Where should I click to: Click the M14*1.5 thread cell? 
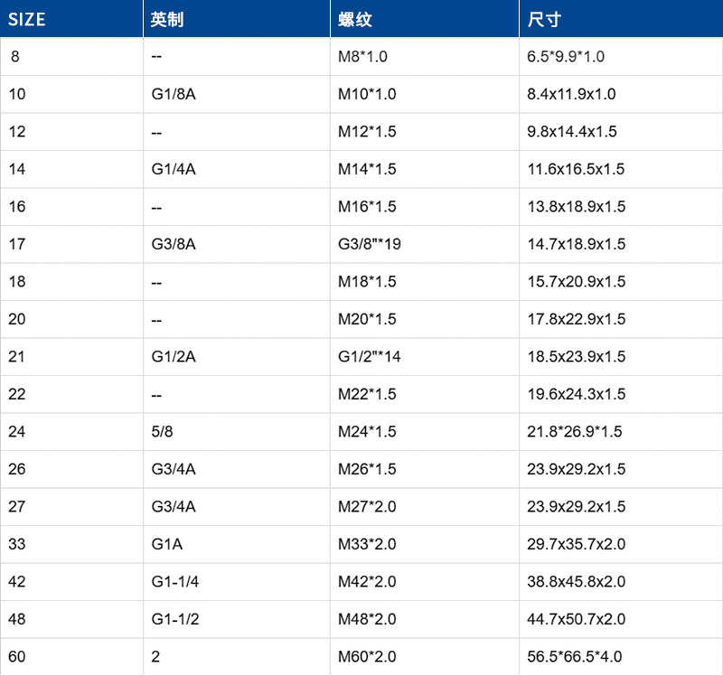click(x=367, y=169)
